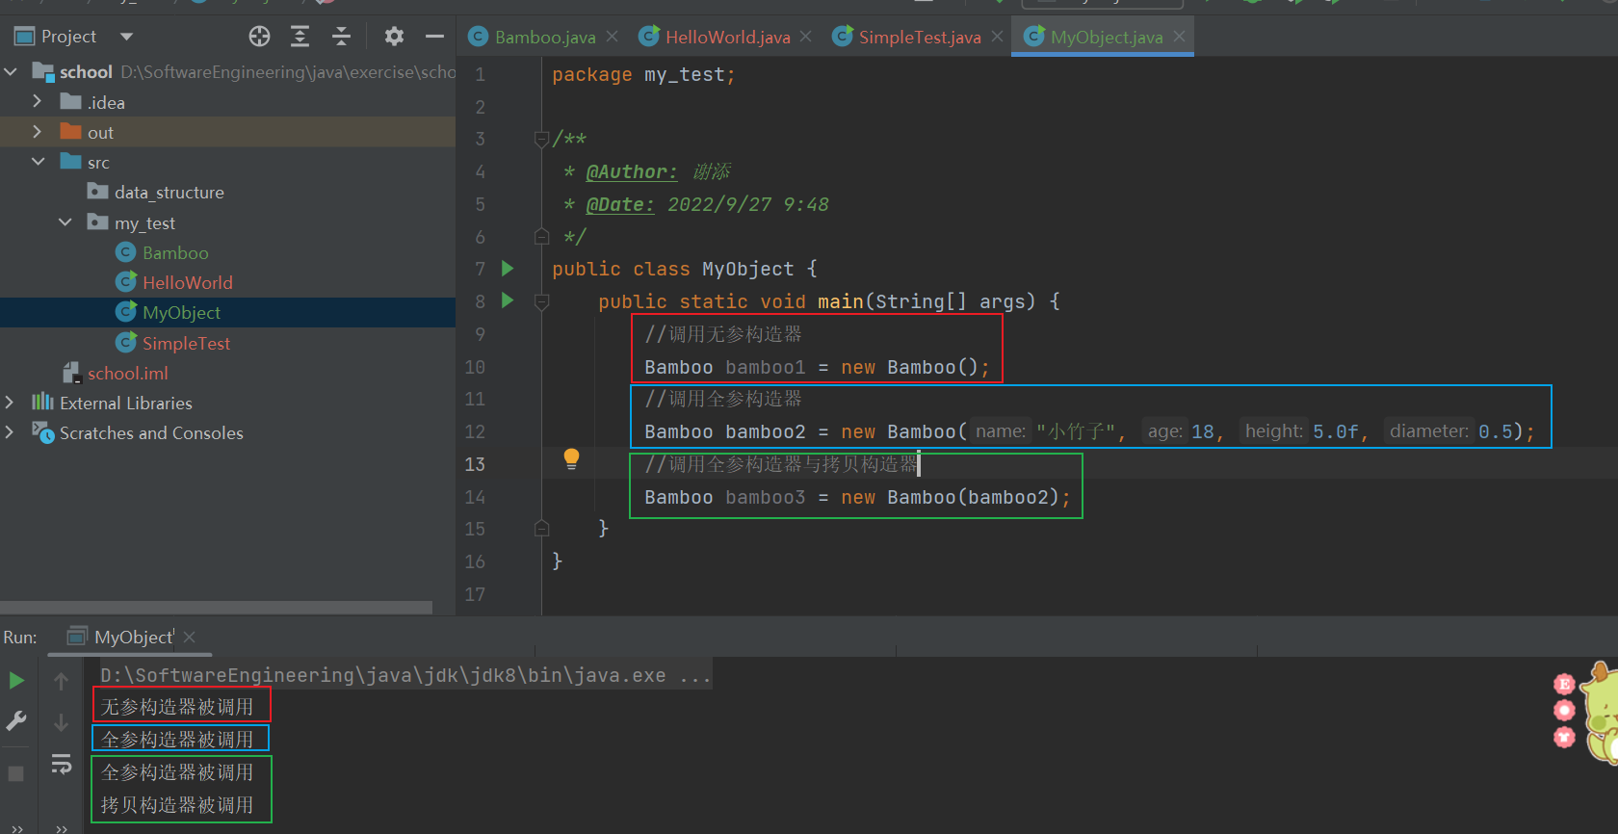Image resolution: width=1618 pixels, height=834 pixels.
Task: Click the Collapse All icon in Project panel
Action: point(341,37)
